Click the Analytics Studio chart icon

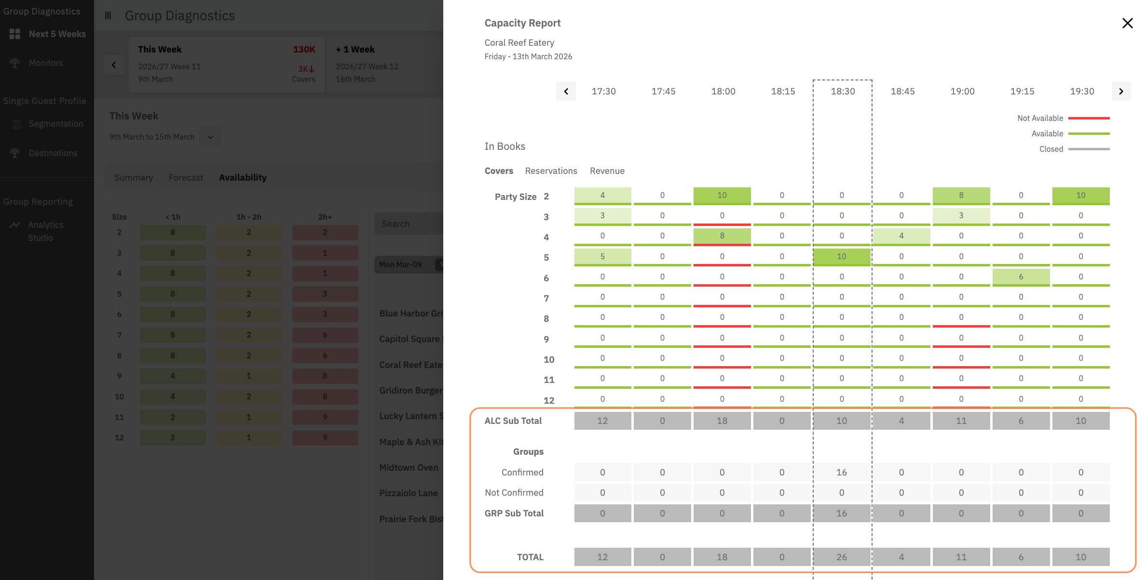[x=15, y=225]
